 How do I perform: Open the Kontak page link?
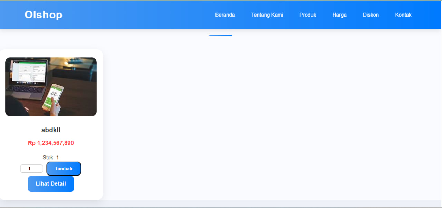(403, 15)
